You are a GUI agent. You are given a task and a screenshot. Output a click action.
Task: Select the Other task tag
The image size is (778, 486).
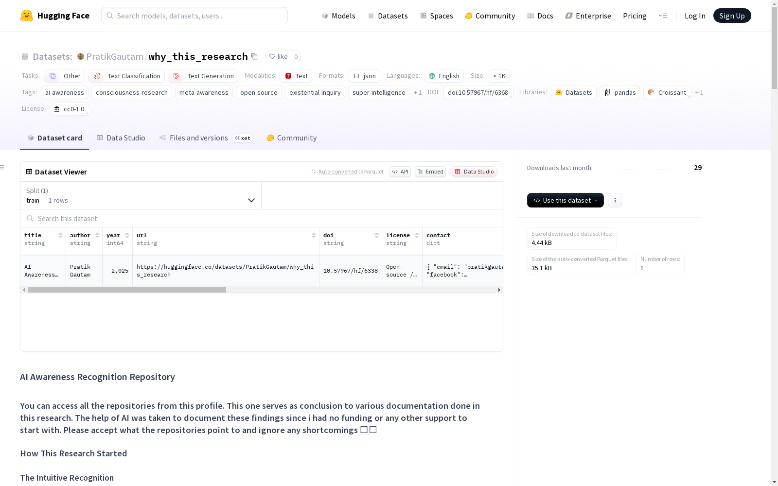[x=65, y=76]
